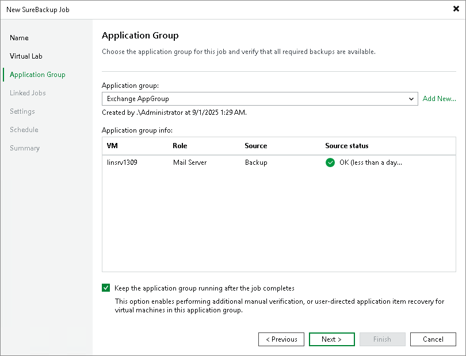Open the Linked Jobs step
This screenshot has width=466, height=356.
[x=28, y=92]
